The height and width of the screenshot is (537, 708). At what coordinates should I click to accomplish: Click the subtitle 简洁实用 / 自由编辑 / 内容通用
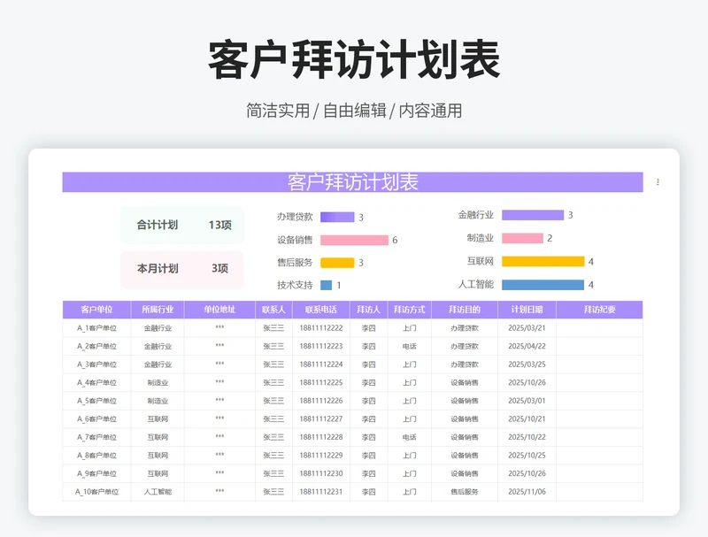[354, 111]
